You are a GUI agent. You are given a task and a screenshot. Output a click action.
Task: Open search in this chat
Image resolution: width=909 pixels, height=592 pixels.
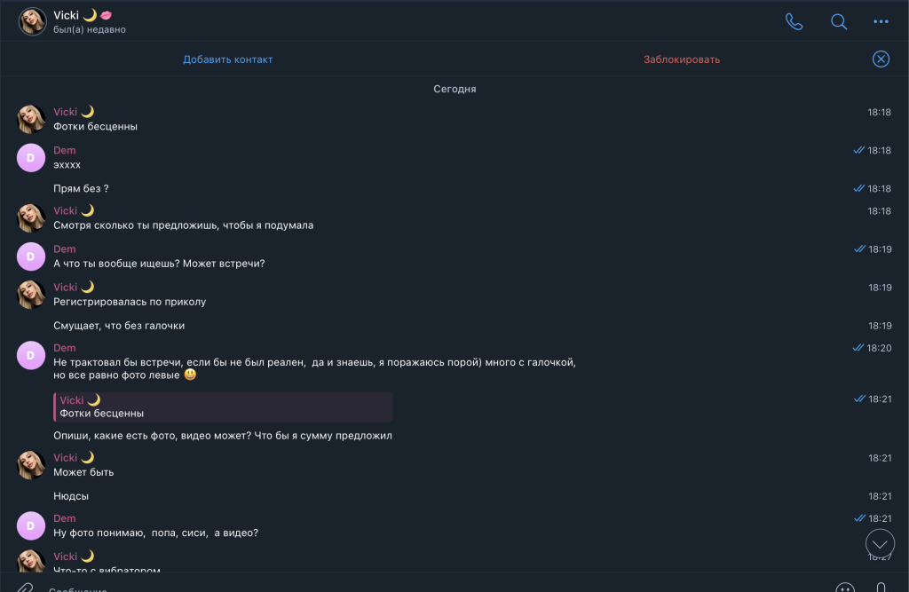pyautogui.click(x=838, y=22)
